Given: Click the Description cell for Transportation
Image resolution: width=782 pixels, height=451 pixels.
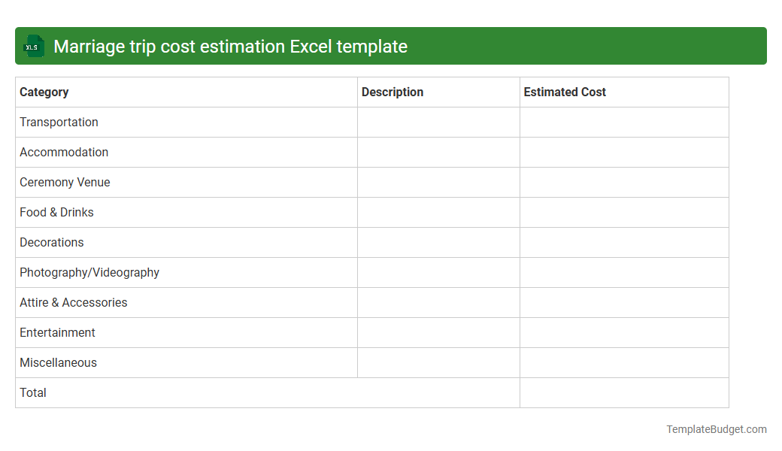Looking at the screenshot, I should coord(438,122).
